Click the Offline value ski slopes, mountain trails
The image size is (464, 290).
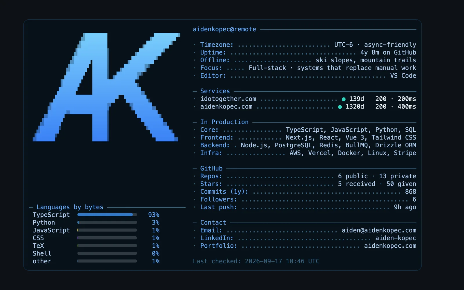click(x=366, y=60)
